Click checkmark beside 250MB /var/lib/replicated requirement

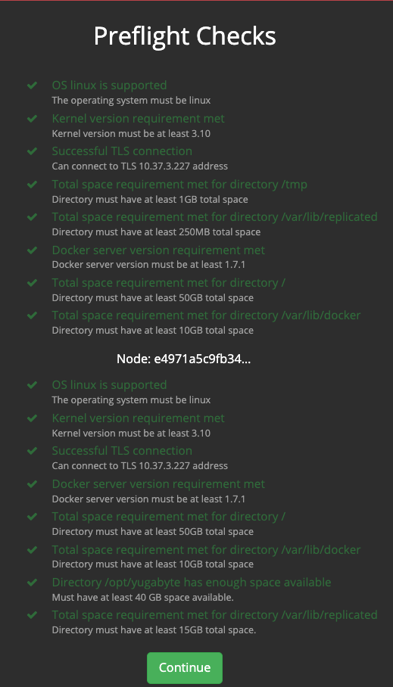[x=32, y=217]
